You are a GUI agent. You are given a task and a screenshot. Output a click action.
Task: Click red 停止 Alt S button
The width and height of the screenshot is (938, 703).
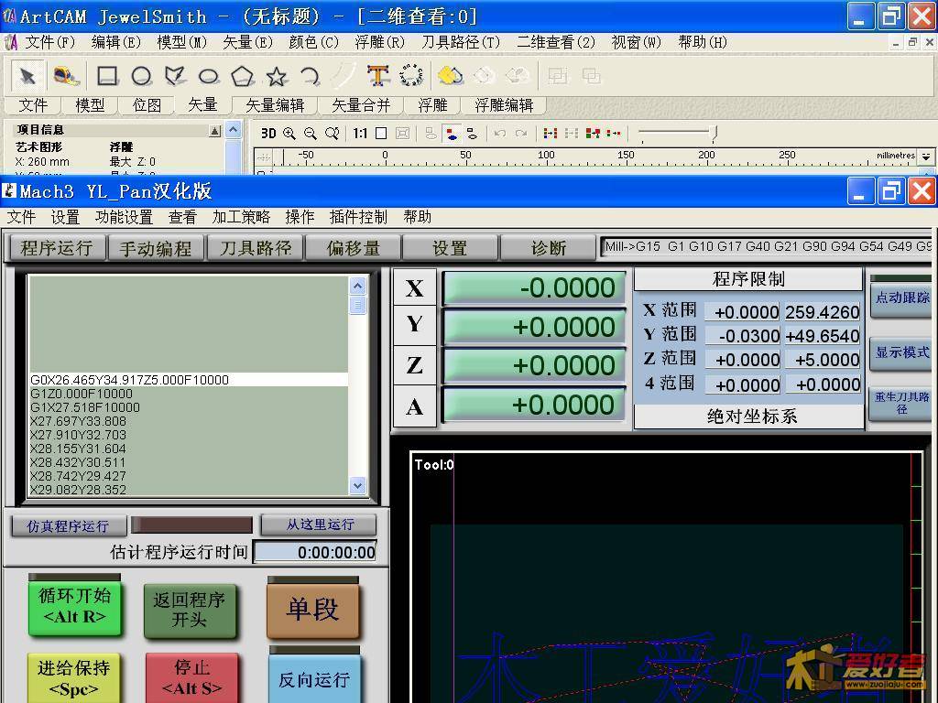(x=191, y=678)
